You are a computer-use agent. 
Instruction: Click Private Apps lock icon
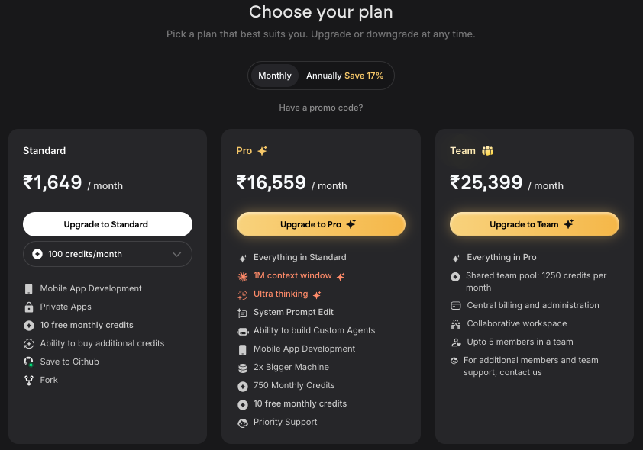29,307
